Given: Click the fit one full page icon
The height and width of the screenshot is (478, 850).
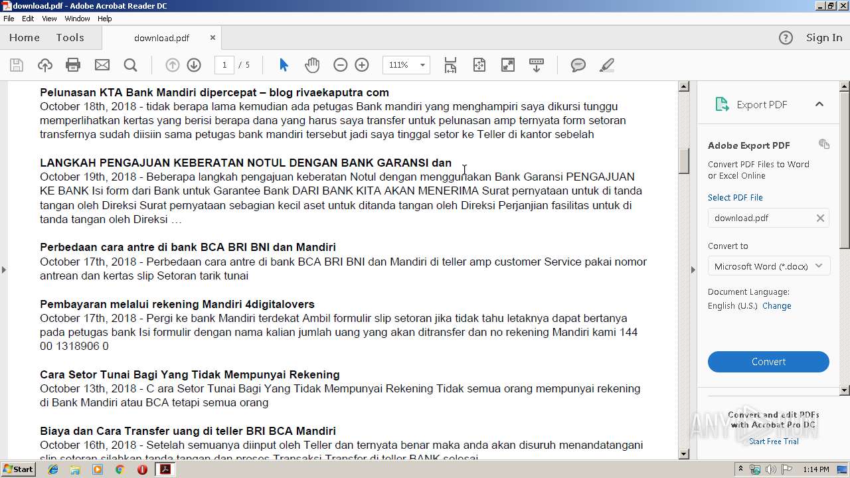Looking at the screenshot, I should tap(479, 65).
